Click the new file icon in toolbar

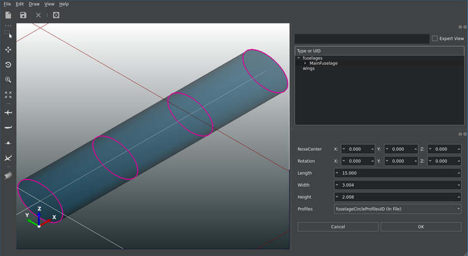point(8,15)
